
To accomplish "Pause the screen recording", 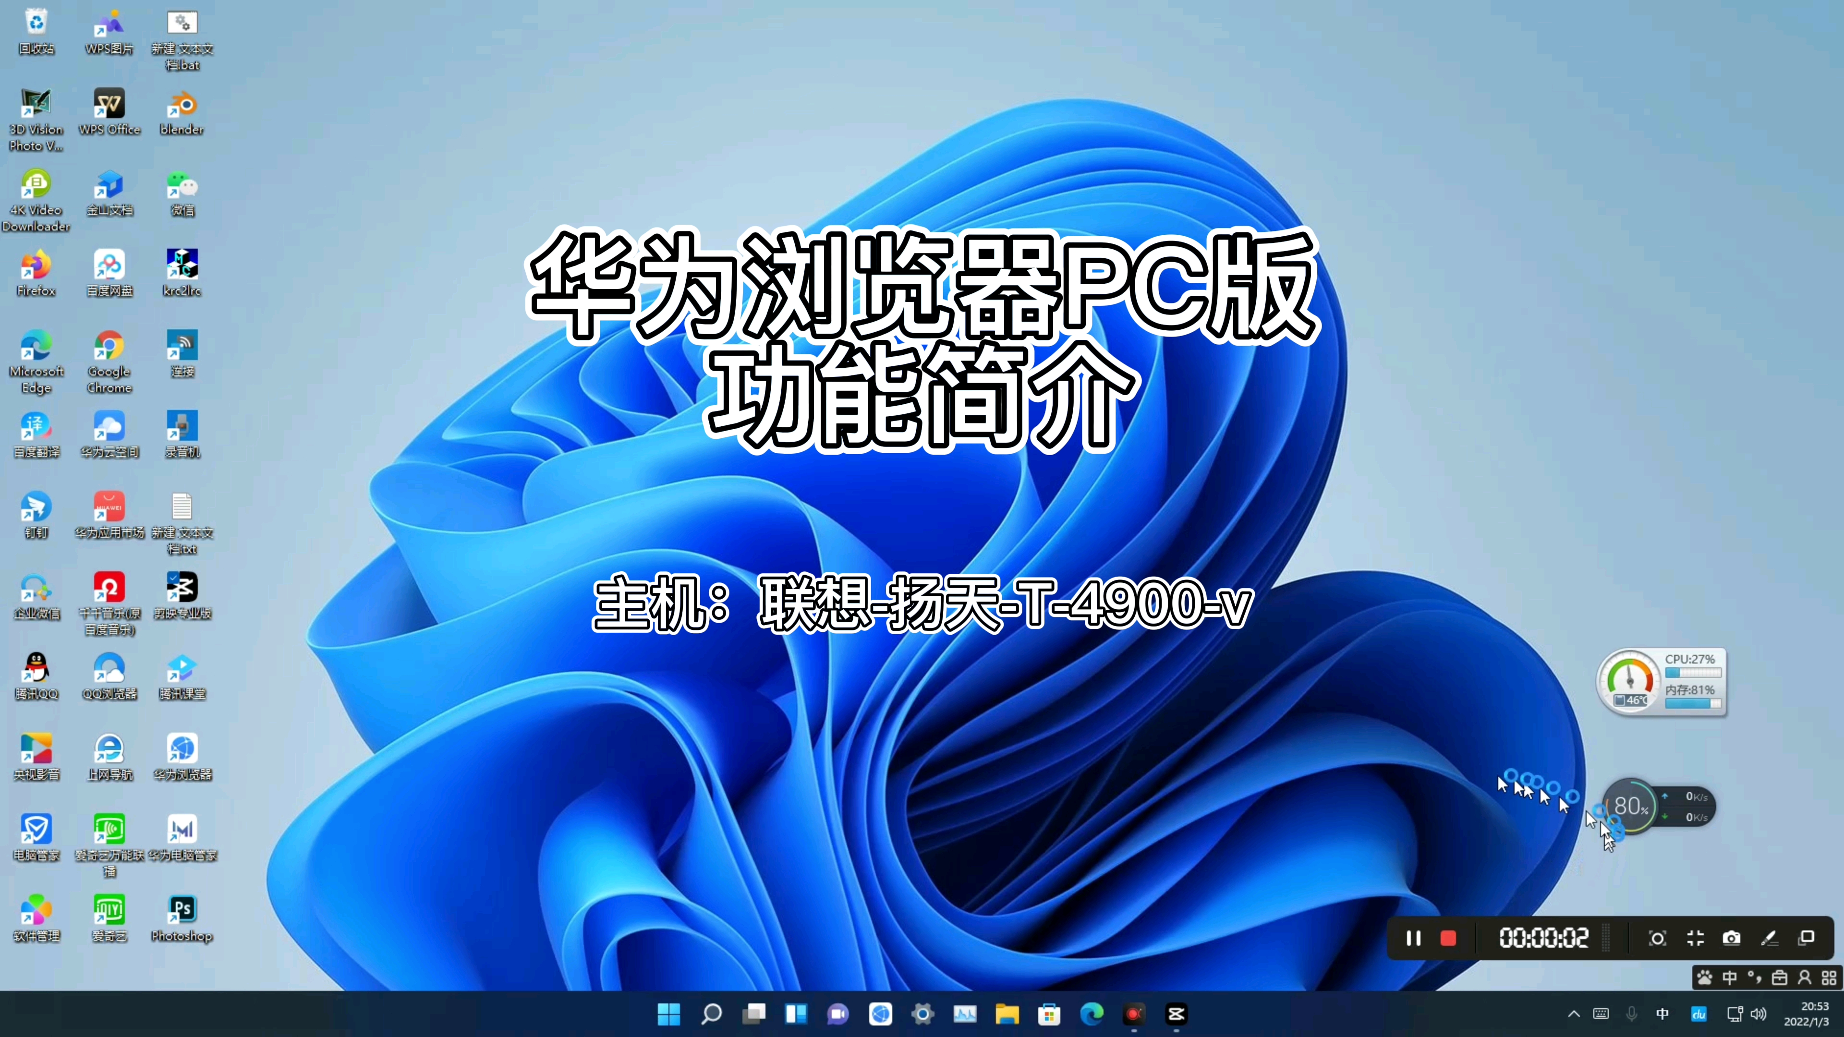I will (1413, 938).
